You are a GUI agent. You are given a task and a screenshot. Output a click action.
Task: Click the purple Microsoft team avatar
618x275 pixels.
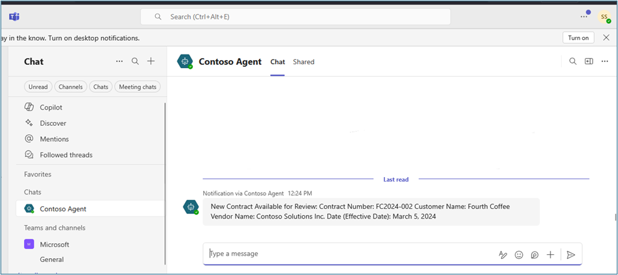tap(29, 245)
